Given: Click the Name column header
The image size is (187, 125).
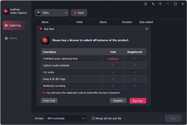Looking at the screenshot, I should [45, 22].
